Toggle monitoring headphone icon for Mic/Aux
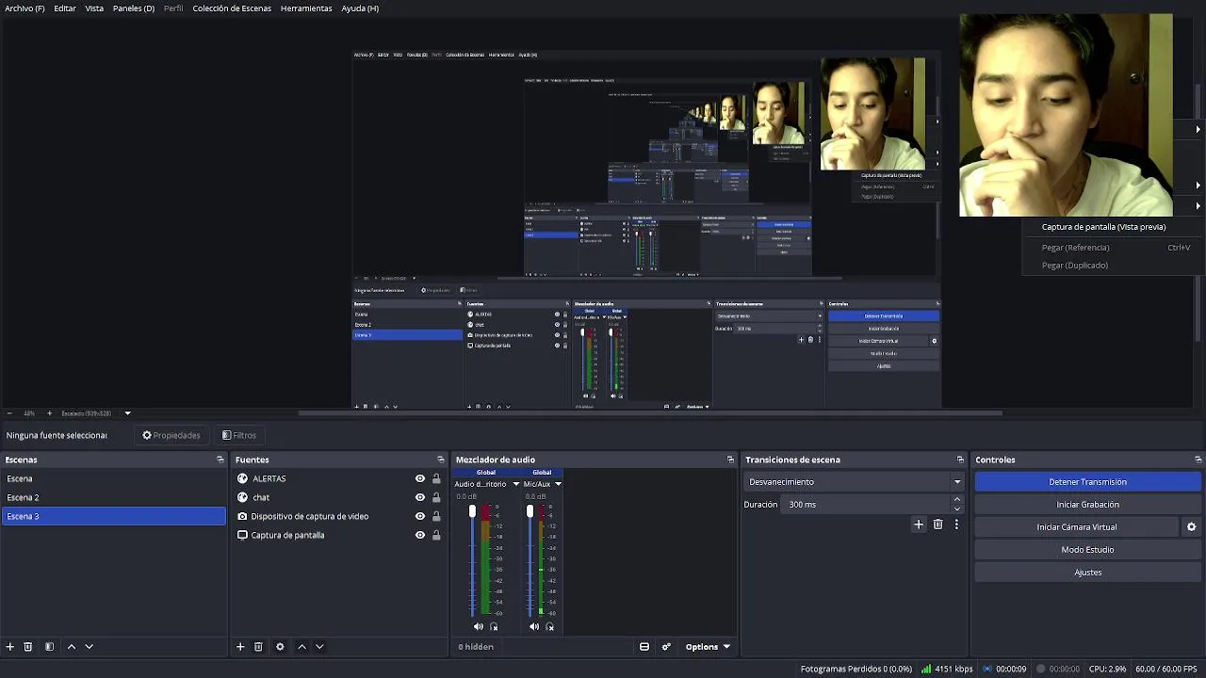 [x=550, y=627]
